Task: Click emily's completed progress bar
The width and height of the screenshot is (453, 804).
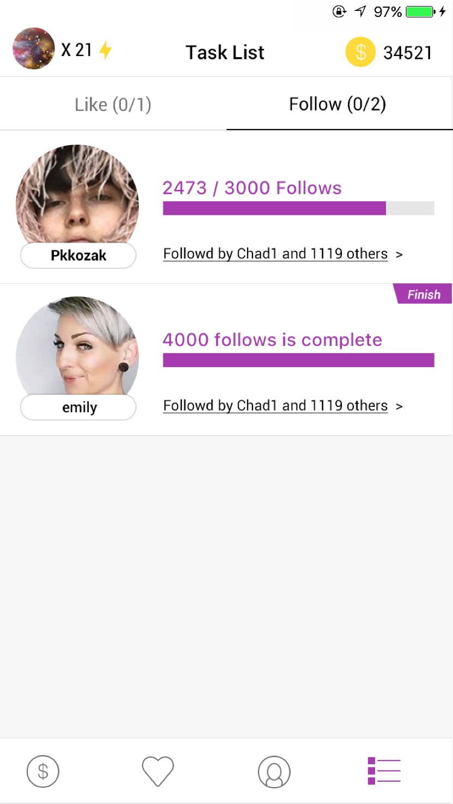Action: point(298,360)
